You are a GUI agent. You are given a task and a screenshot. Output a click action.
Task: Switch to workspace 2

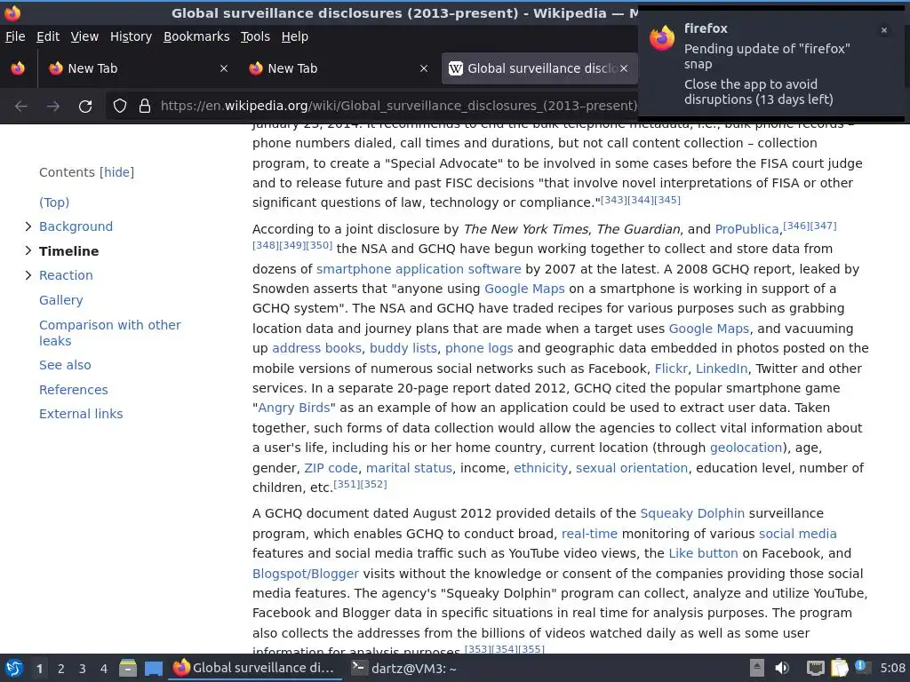[x=61, y=669]
